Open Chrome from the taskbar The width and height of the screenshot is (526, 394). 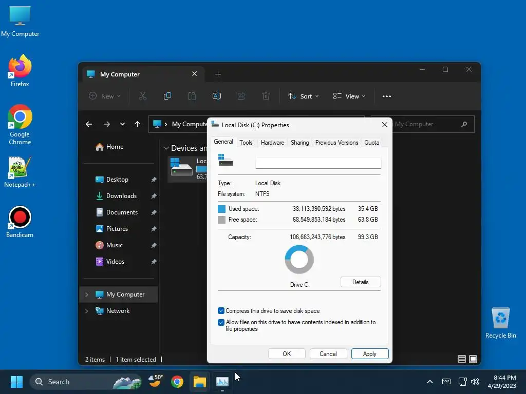(x=177, y=382)
